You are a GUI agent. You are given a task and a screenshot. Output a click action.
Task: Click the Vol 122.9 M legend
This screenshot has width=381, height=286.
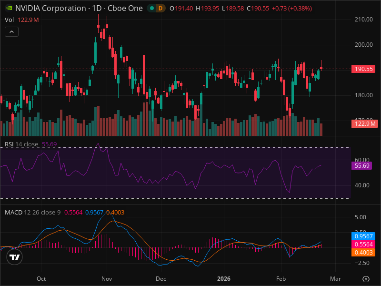(x=21, y=20)
